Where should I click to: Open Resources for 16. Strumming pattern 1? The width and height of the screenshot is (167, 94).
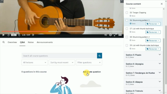click(153, 24)
